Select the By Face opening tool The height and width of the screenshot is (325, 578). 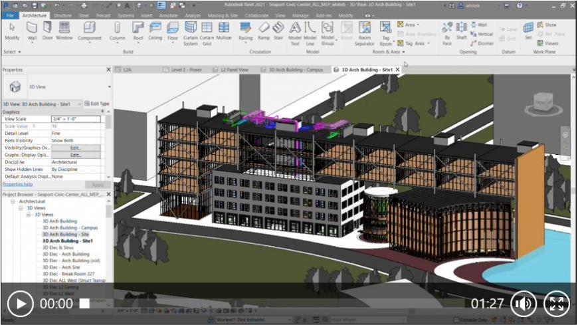[447, 34]
